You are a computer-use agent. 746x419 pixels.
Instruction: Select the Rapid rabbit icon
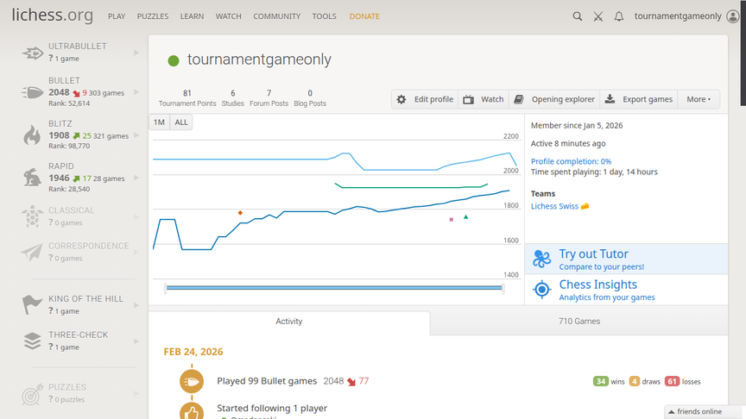(32, 178)
